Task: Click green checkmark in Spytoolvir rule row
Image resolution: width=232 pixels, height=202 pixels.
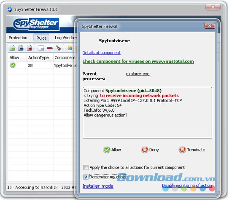Action: coord(13,65)
